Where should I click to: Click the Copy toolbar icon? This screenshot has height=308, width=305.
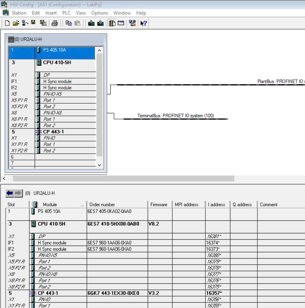69,23
